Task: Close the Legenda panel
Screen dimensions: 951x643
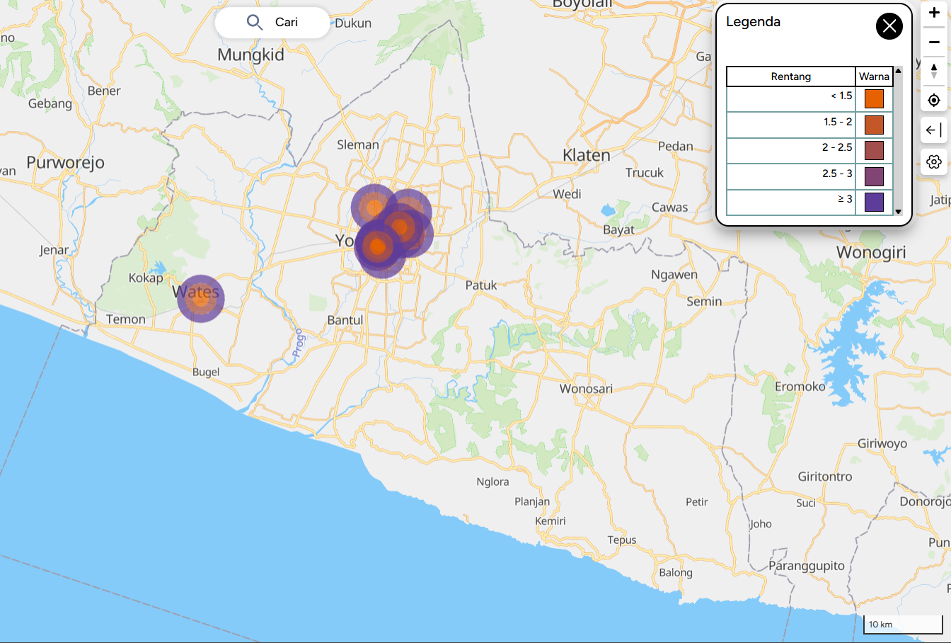Action: point(889,27)
